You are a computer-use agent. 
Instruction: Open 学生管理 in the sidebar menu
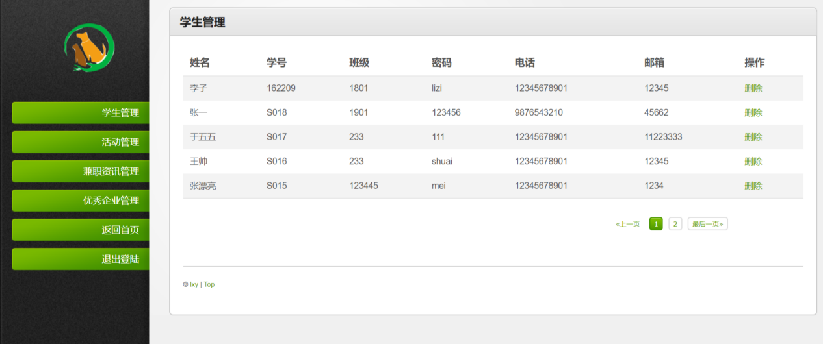(x=81, y=112)
